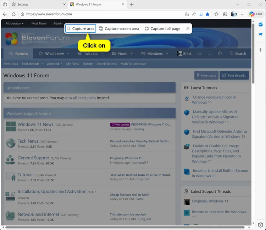Open the Members section
The image size is (266, 230).
click(152, 54)
